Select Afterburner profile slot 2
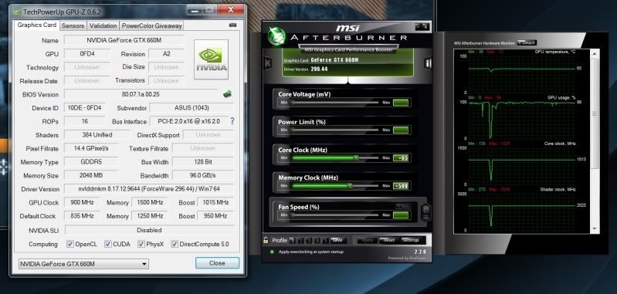This screenshot has width=617, height=294. [301, 240]
